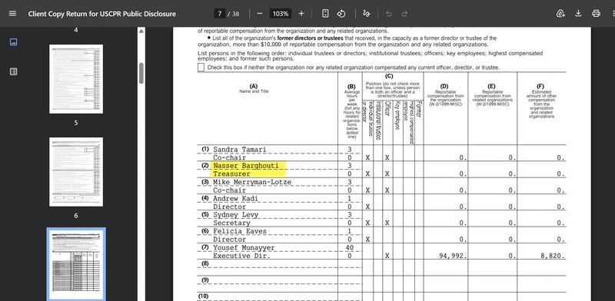The height and width of the screenshot is (301, 615).
Task: Click highlighted name Nasser Barghouti
Action: 246,165
